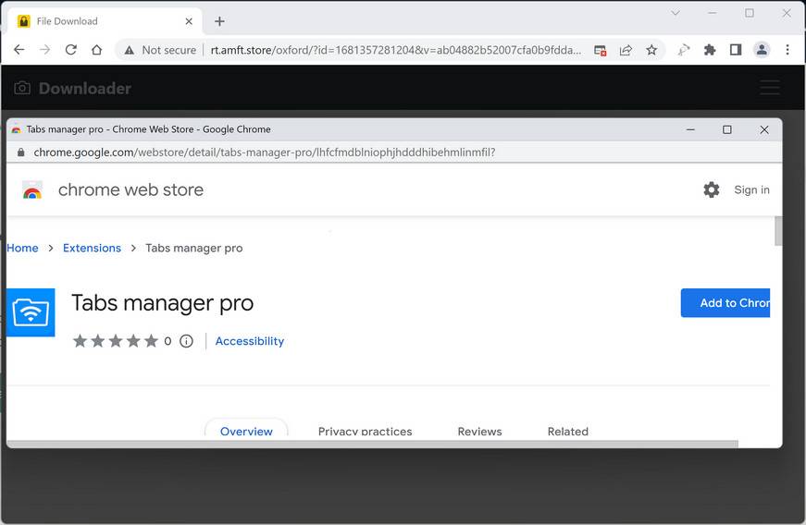Viewport: 806px width, 525px height.
Task: Open the Reviews tab
Action: click(479, 431)
